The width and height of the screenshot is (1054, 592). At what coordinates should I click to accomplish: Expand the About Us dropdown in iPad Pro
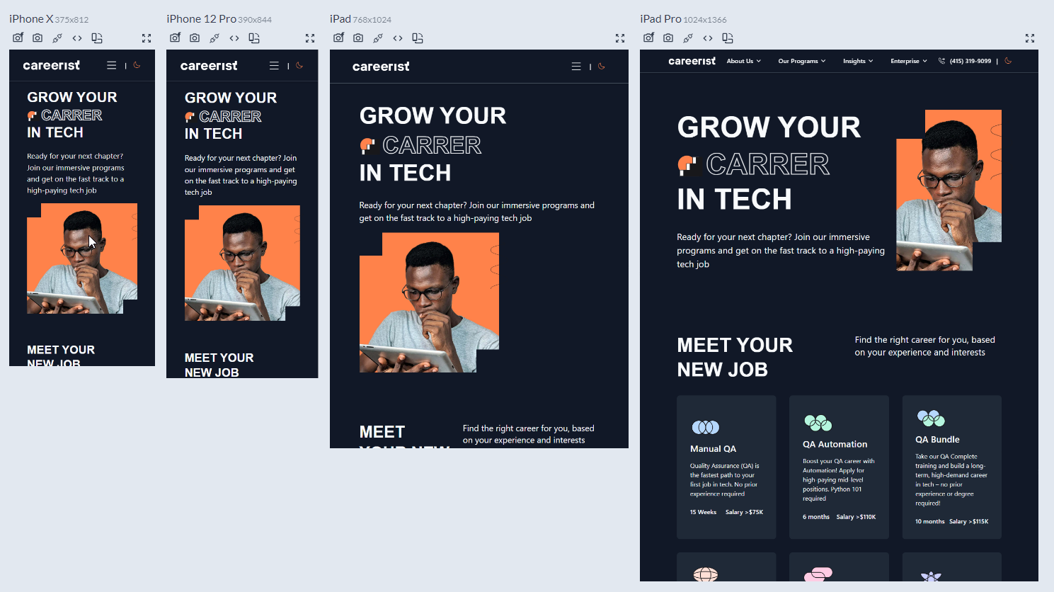pyautogui.click(x=744, y=61)
